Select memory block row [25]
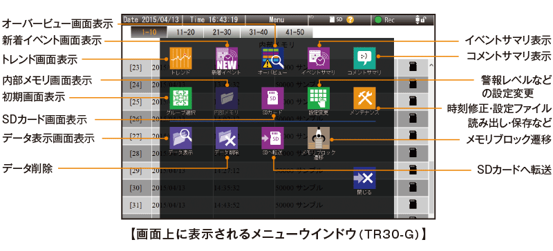 point(276,101)
